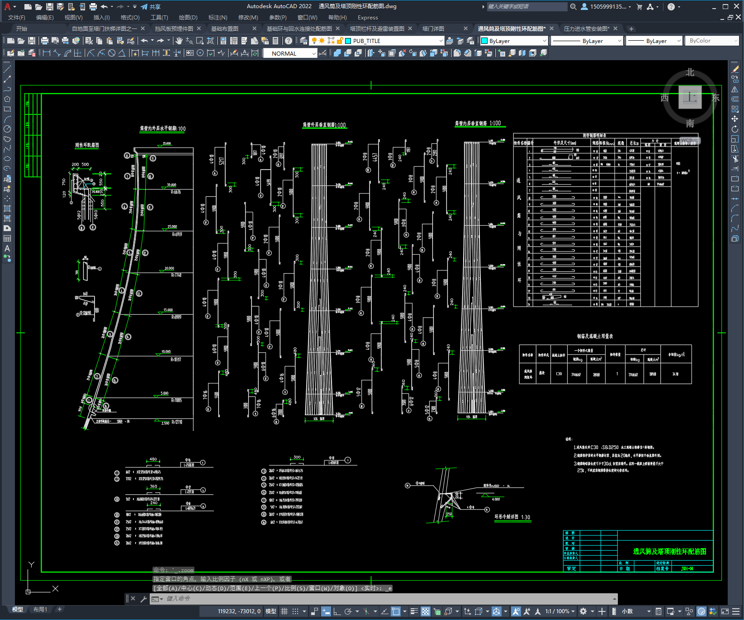Toggle the drawing grid display
The height and width of the screenshot is (620, 744).
[x=284, y=611]
